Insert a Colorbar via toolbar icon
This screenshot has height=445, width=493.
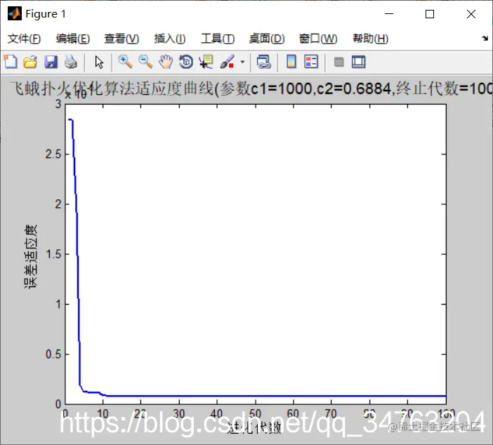pos(291,62)
